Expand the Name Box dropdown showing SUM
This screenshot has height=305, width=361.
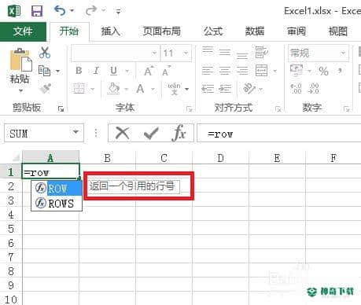[x=76, y=132]
